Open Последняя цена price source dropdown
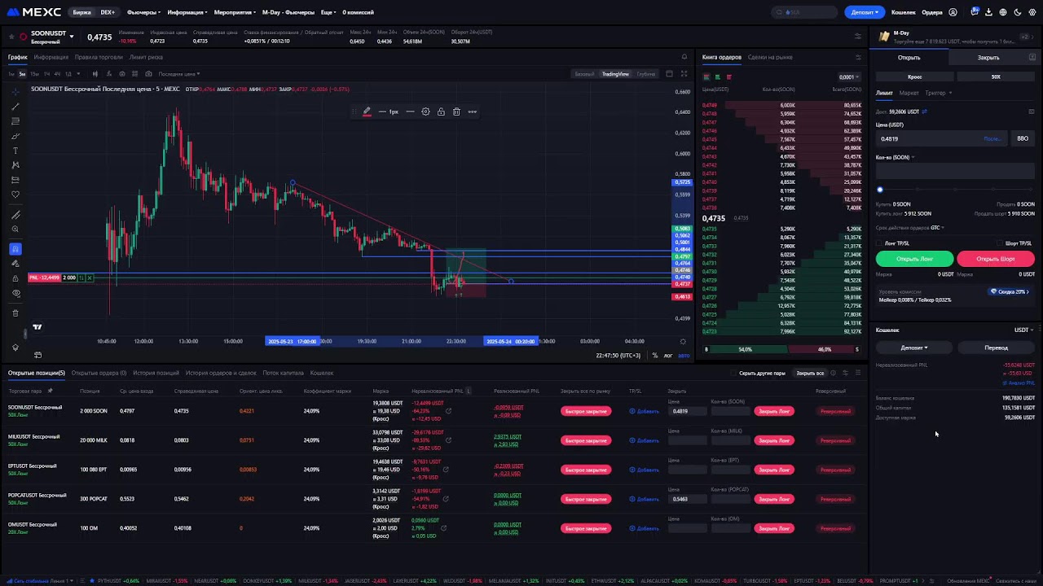This screenshot has width=1043, height=586. pos(179,74)
